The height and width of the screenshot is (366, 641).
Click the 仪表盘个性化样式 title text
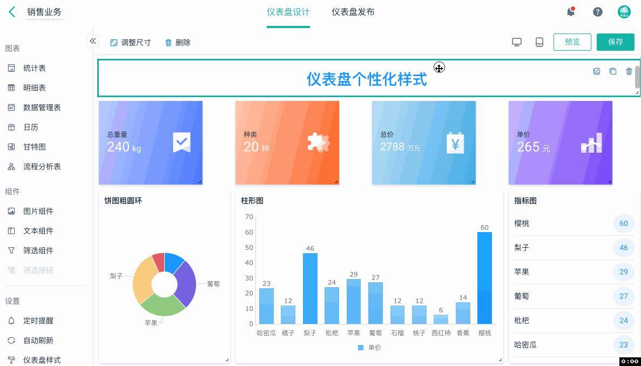[x=367, y=79]
